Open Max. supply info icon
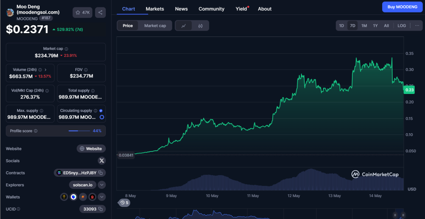Screen dimensions: 425x219 (42, 111)
